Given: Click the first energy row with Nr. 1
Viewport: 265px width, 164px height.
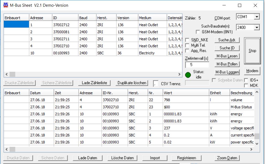Looking at the screenshot, I should (129, 114).
